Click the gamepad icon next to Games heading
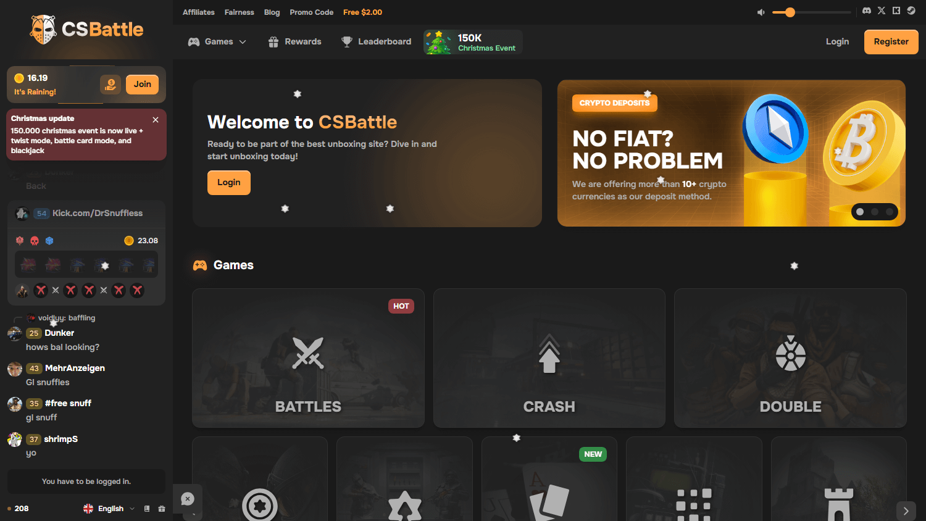This screenshot has width=926, height=521. point(200,265)
